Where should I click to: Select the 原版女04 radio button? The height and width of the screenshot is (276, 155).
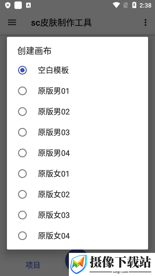[22, 236]
